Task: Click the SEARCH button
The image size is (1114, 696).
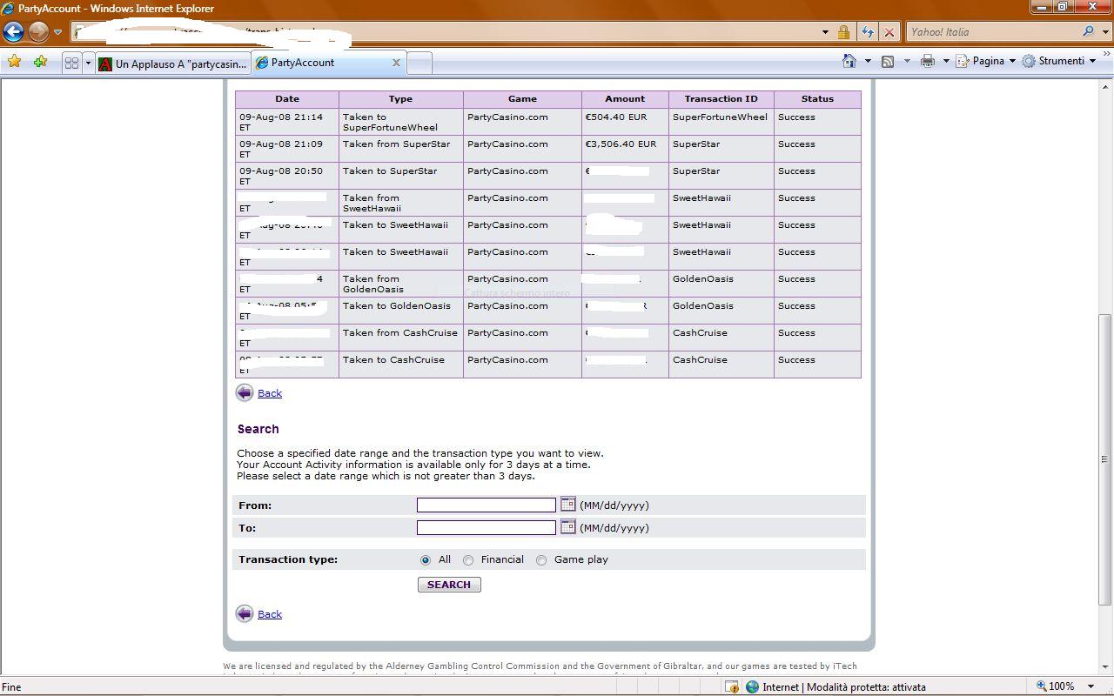Action: tap(449, 585)
